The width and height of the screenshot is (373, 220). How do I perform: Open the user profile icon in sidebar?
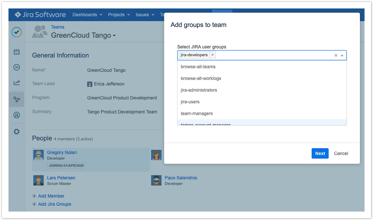pos(17,115)
